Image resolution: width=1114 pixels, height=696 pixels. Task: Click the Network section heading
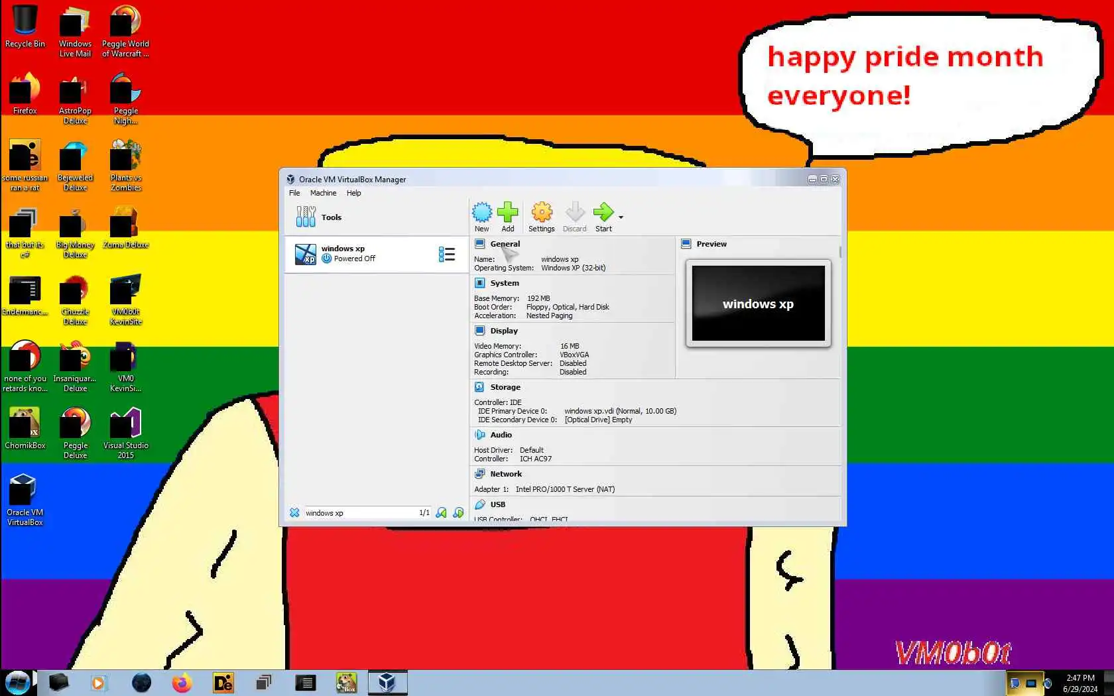coord(506,474)
